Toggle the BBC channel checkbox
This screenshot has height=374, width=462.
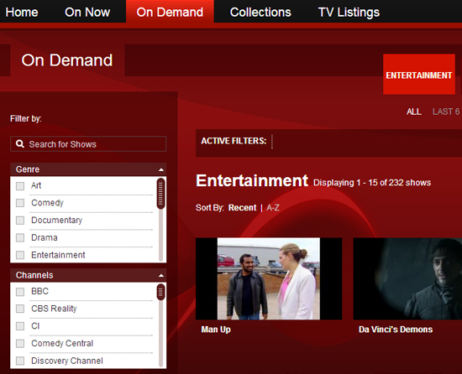[20, 292]
